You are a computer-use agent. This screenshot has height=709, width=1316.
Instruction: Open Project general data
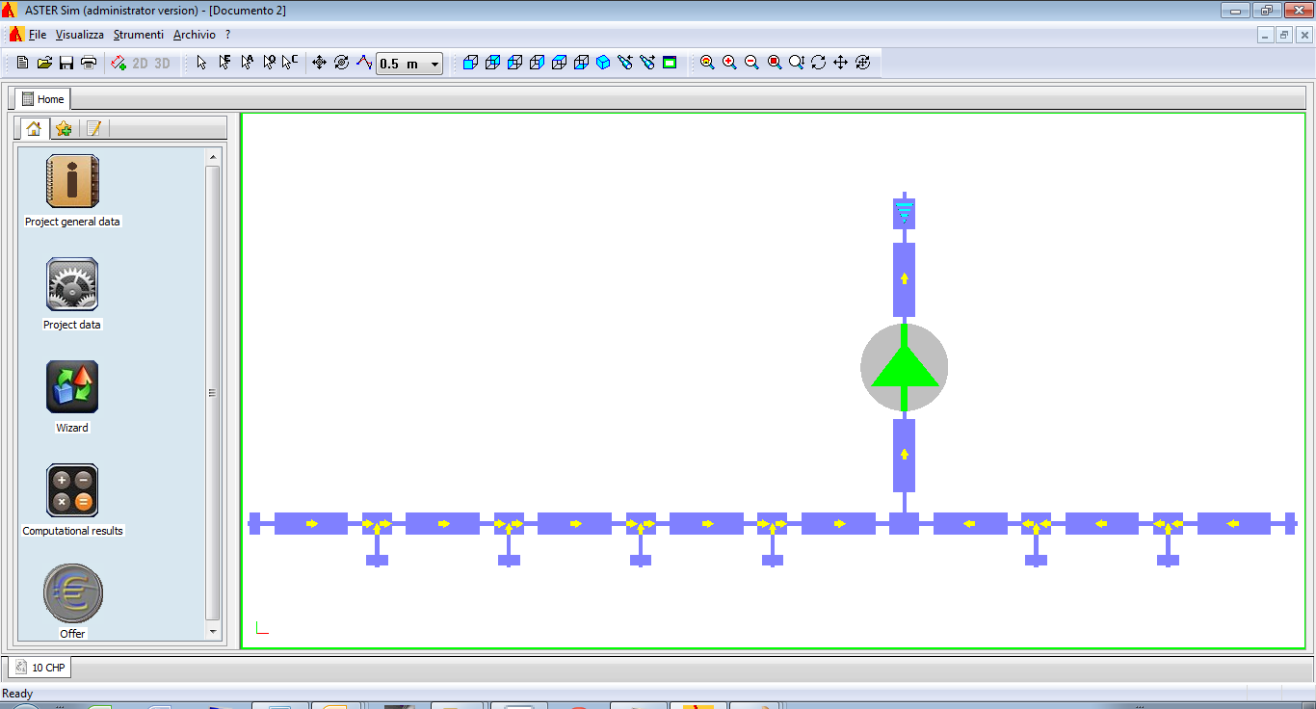click(73, 191)
